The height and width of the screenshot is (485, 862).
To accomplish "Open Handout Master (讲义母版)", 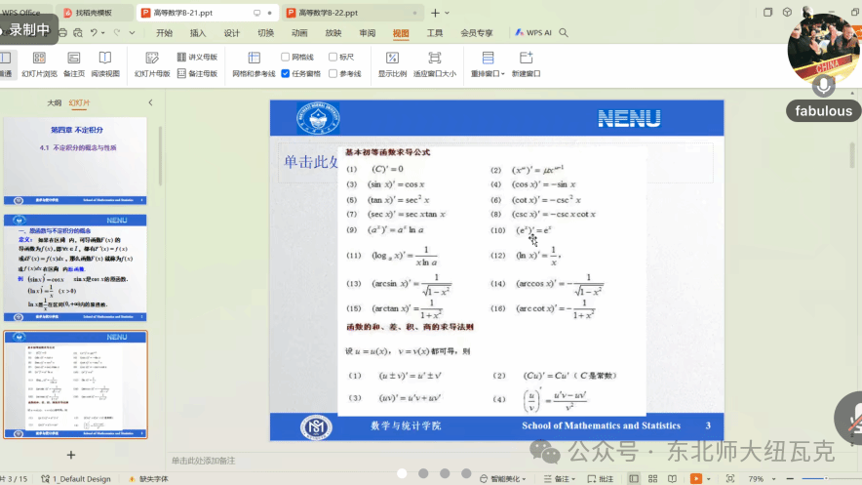I will 197,57.
